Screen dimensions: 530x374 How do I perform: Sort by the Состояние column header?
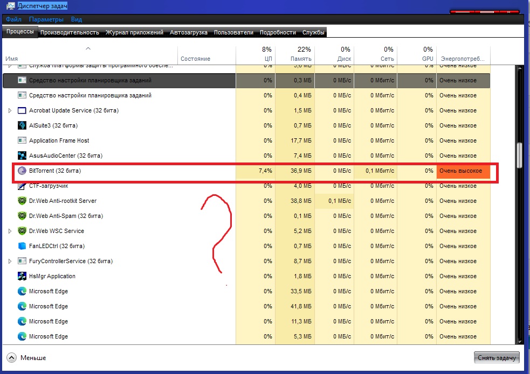click(x=207, y=54)
